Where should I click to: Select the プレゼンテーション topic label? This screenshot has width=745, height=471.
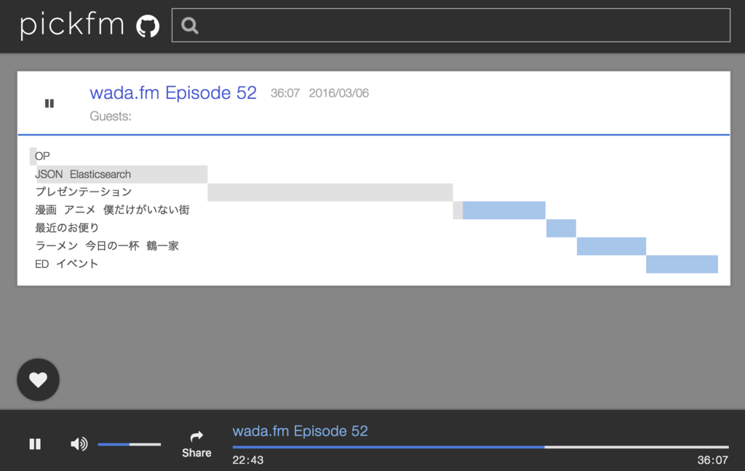click(83, 191)
